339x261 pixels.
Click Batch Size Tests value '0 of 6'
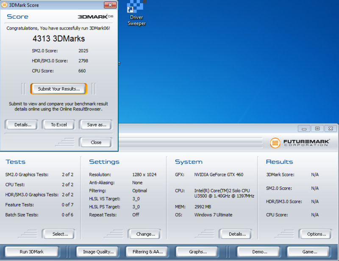click(x=67, y=215)
